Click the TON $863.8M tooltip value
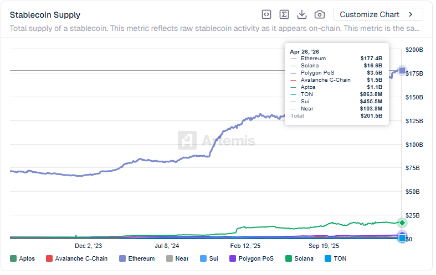Screen dimensions: 436x275 (x=371, y=94)
